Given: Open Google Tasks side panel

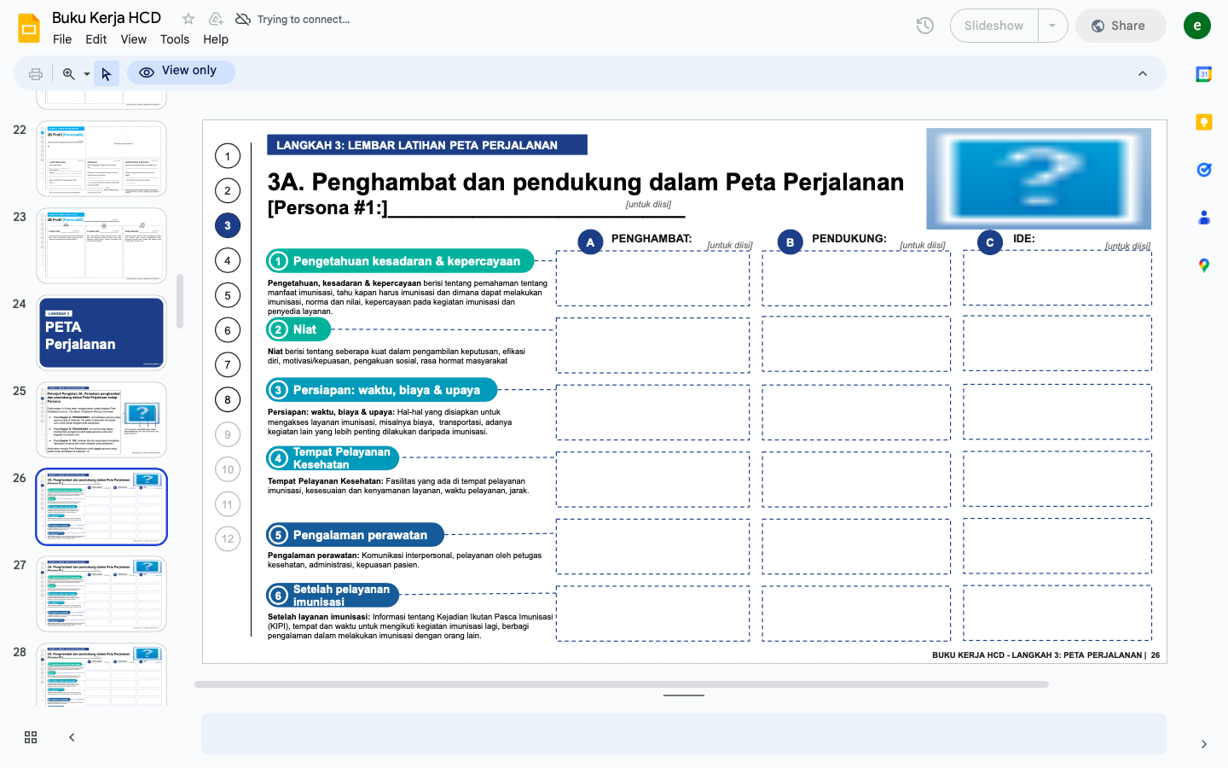Looking at the screenshot, I should tap(1204, 170).
